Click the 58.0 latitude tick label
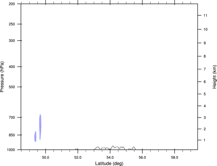 click(x=174, y=157)
